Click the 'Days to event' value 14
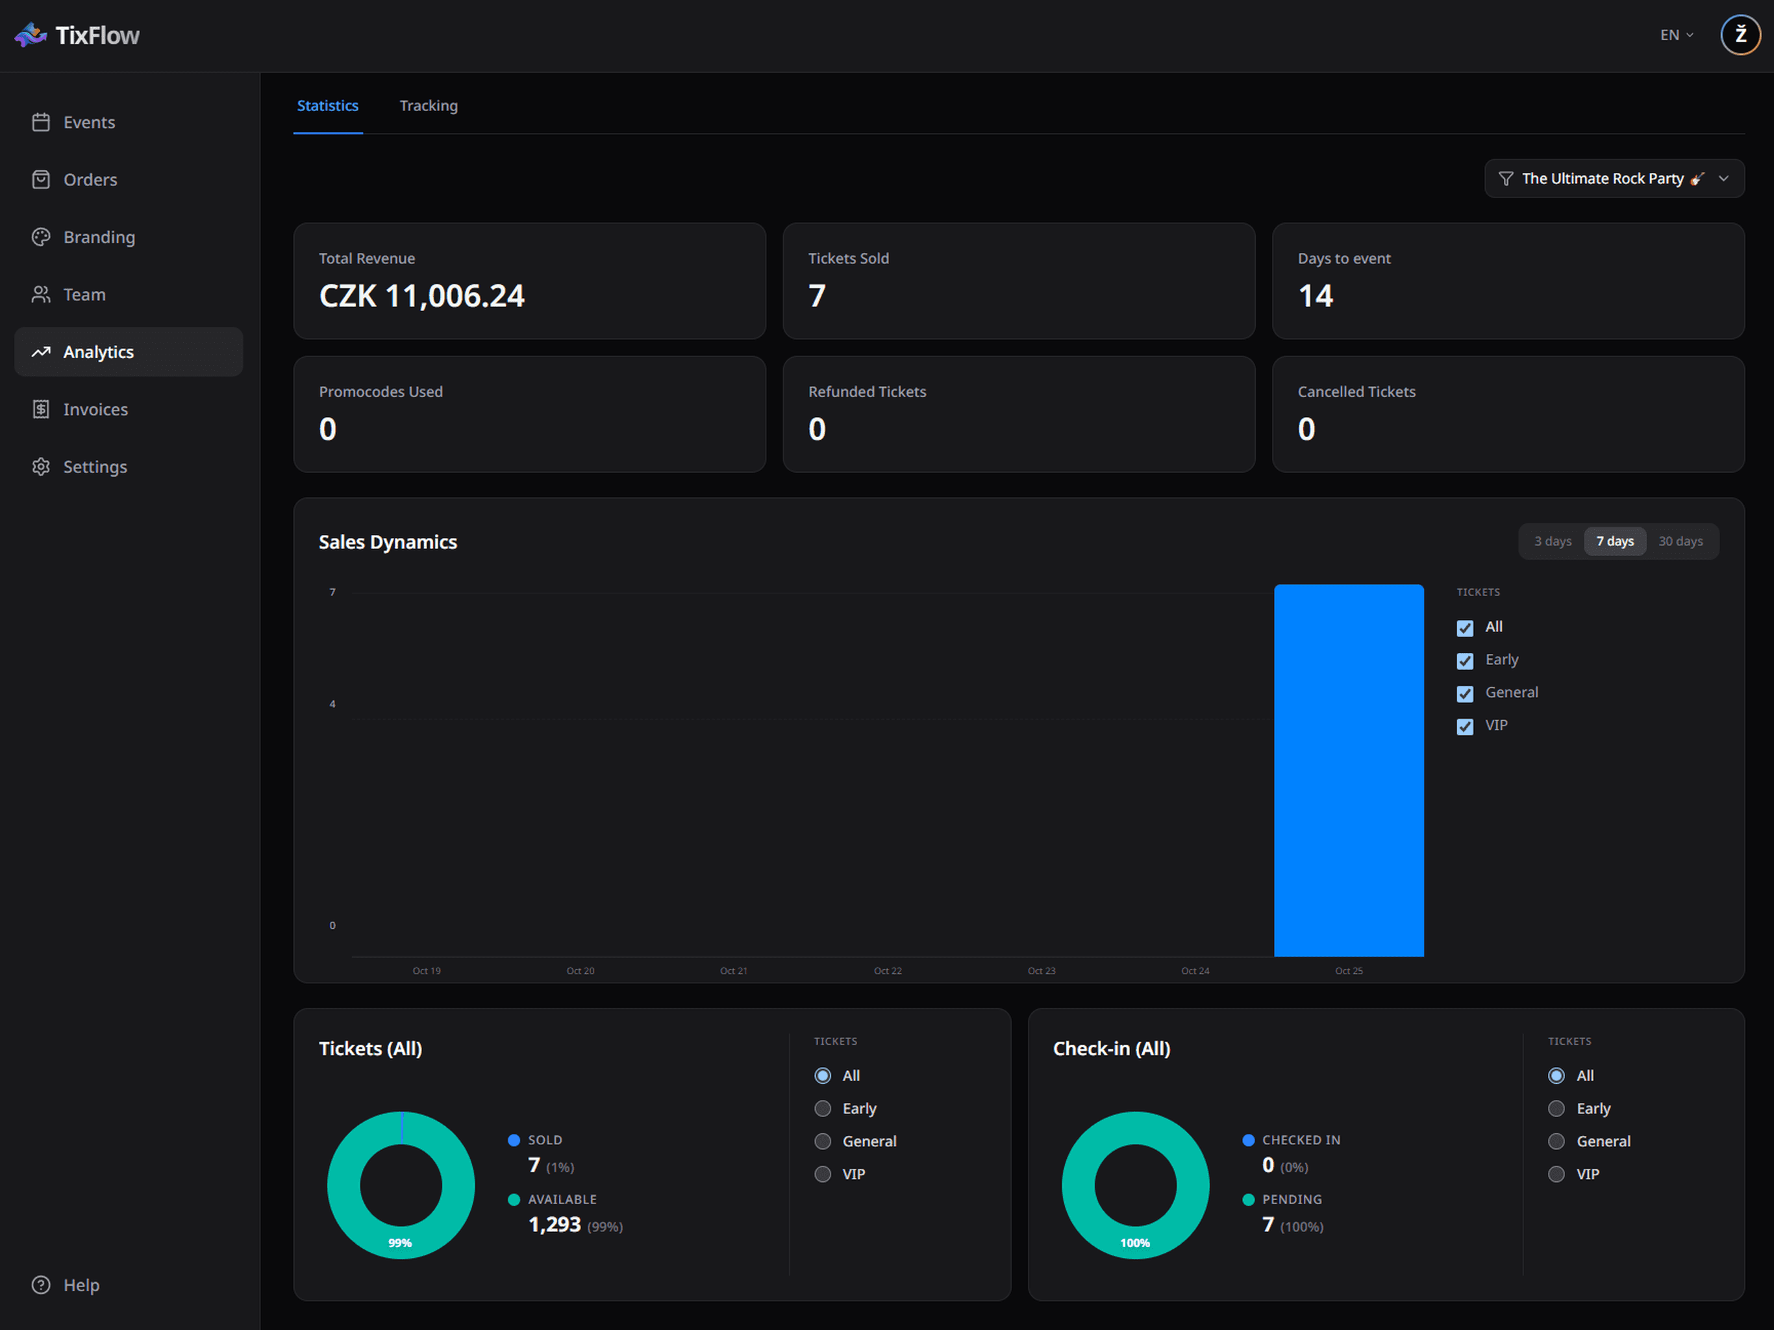1774x1330 pixels. click(x=1316, y=296)
